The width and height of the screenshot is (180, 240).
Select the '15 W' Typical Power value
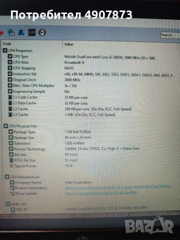[68, 166]
